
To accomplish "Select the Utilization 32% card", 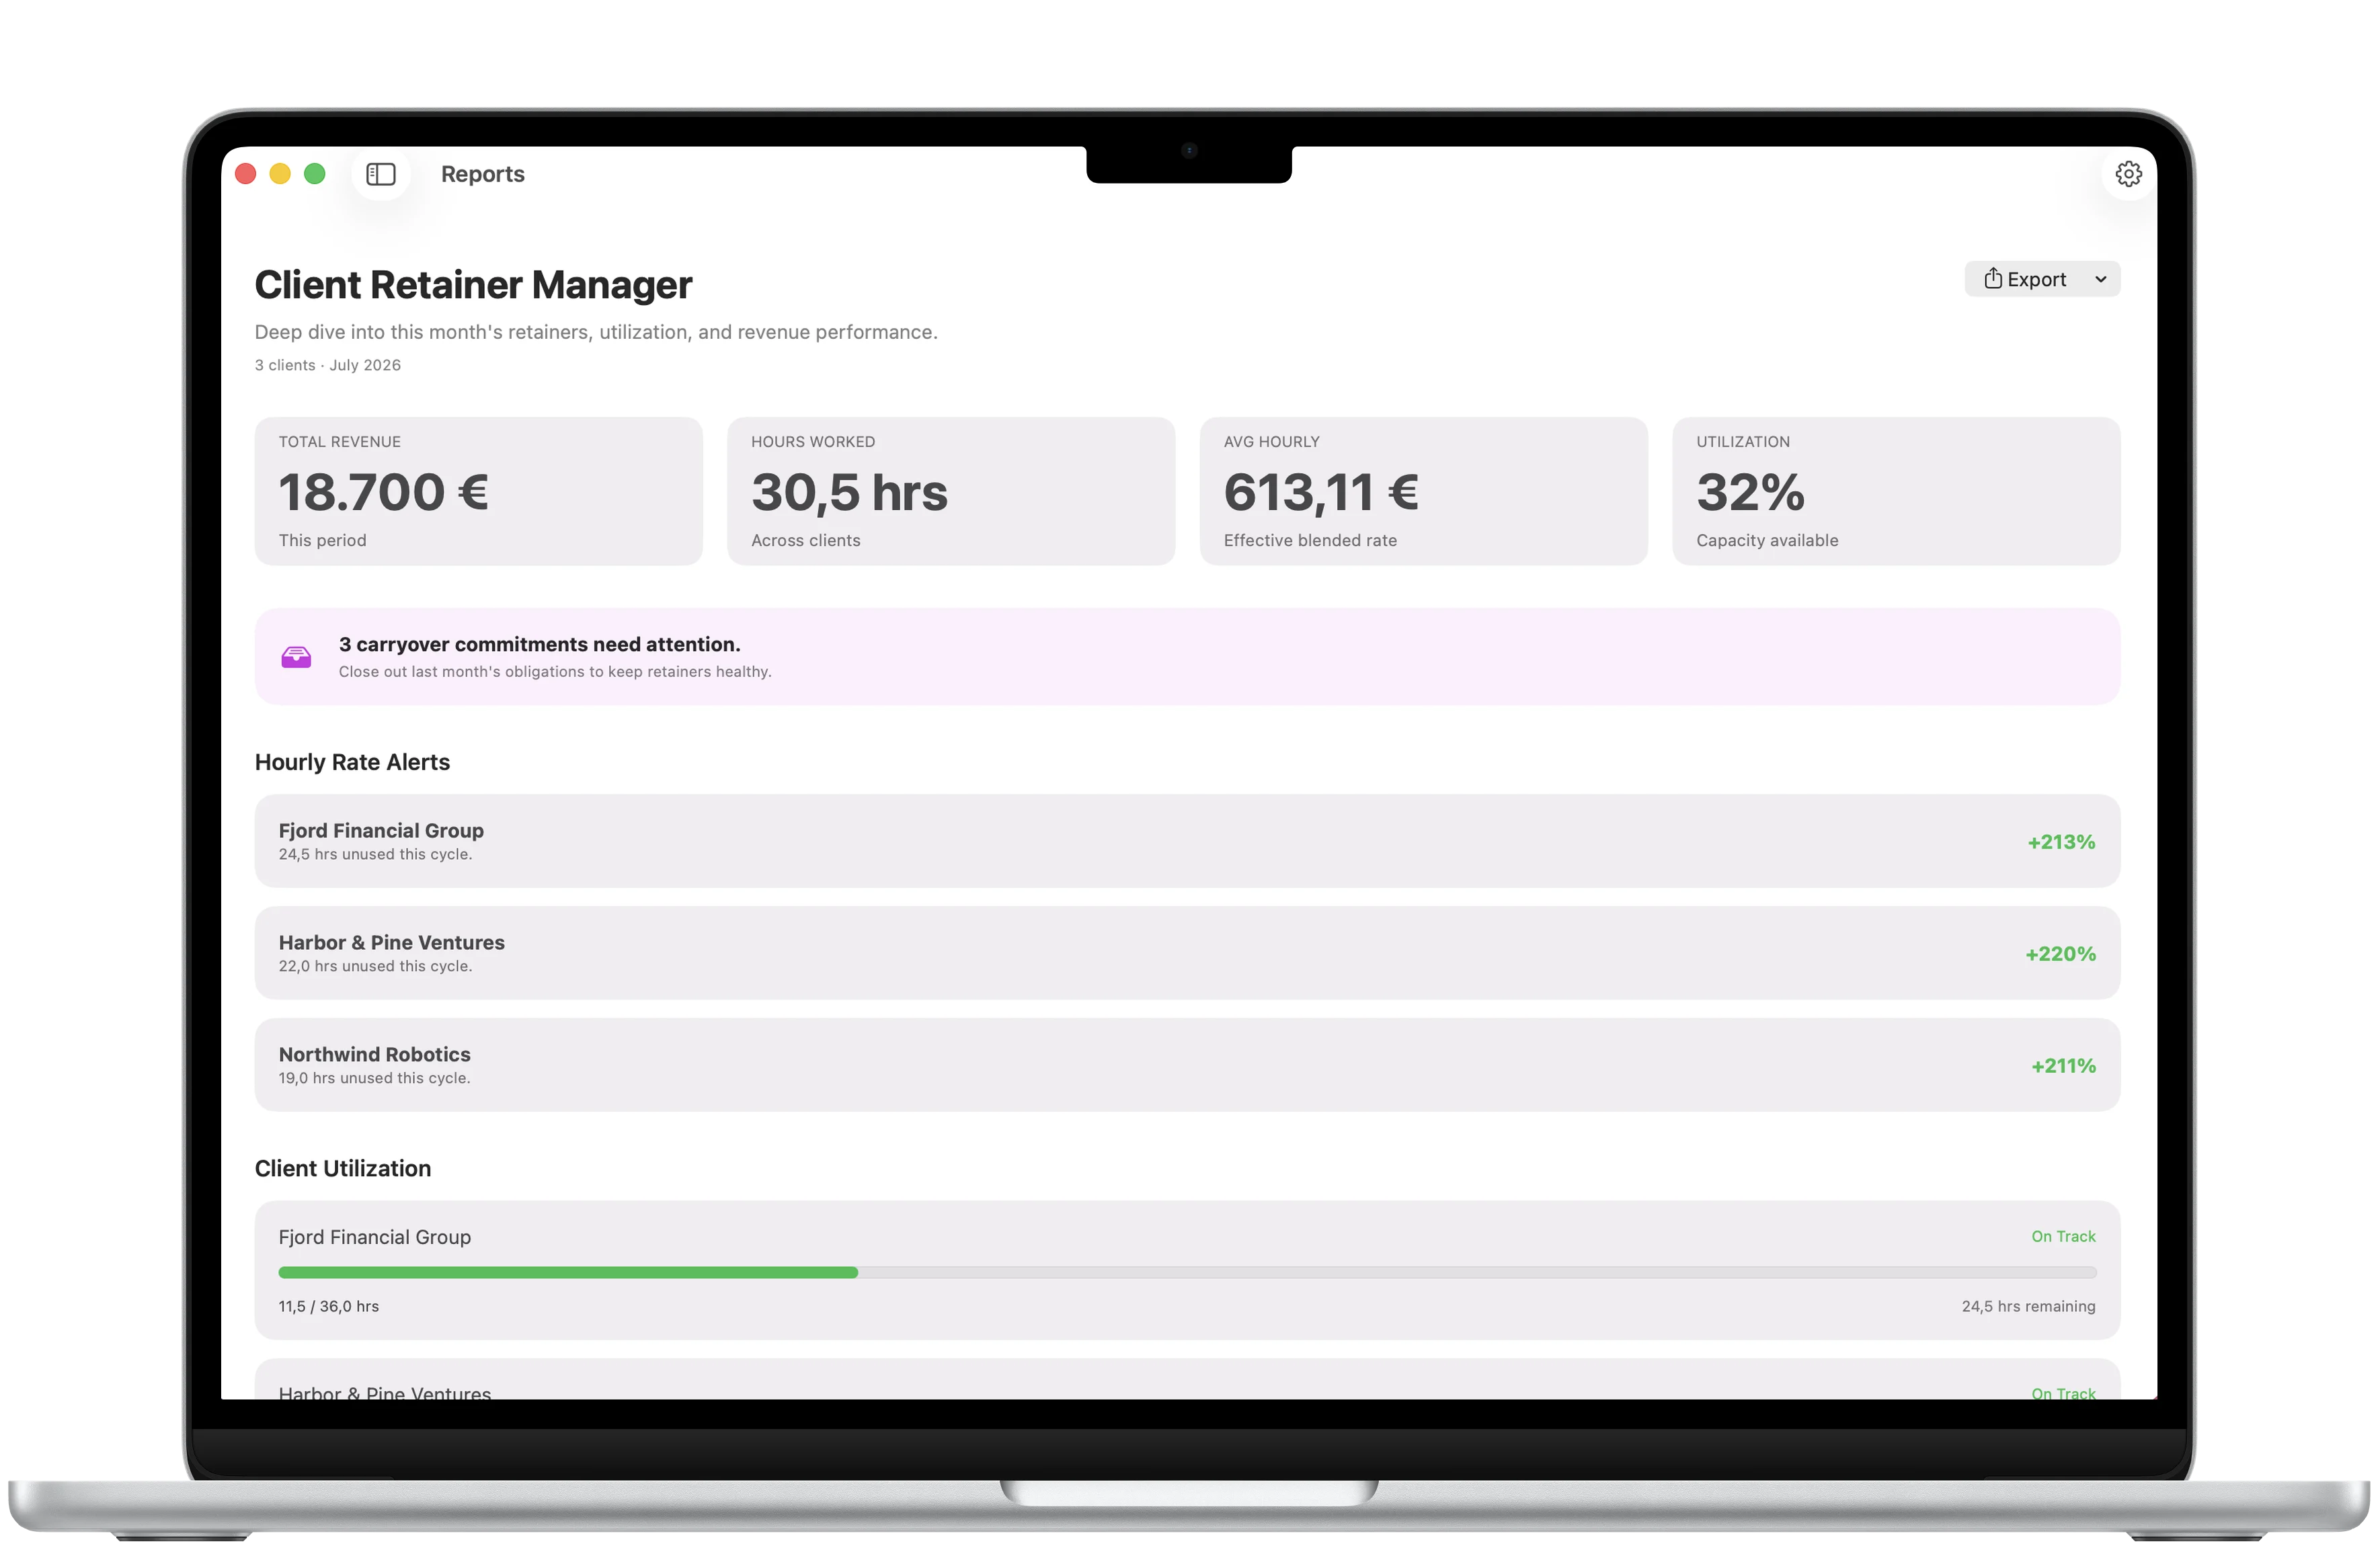I will point(1896,491).
